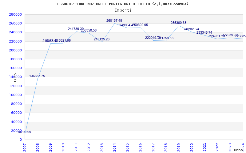This screenshot has height=153, width=246.
Task: Click the x-axis year 2022
Action: point(217,147)
